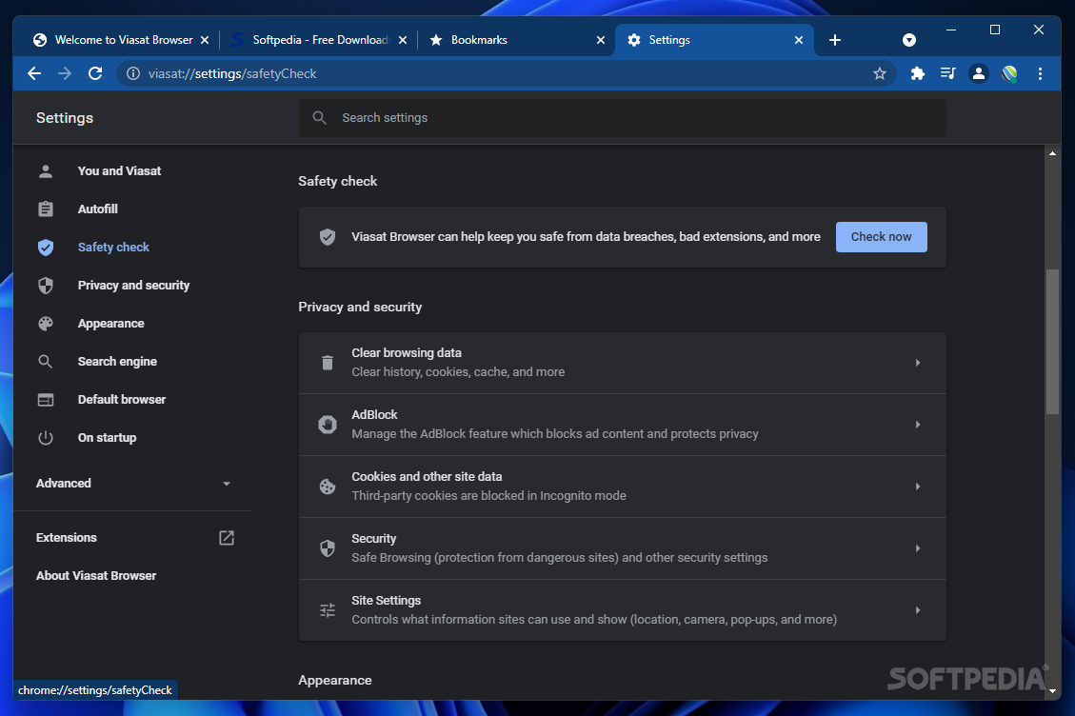This screenshot has width=1075, height=716.
Task: Open Extensions link in sidebar
Action: pyautogui.click(x=66, y=538)
